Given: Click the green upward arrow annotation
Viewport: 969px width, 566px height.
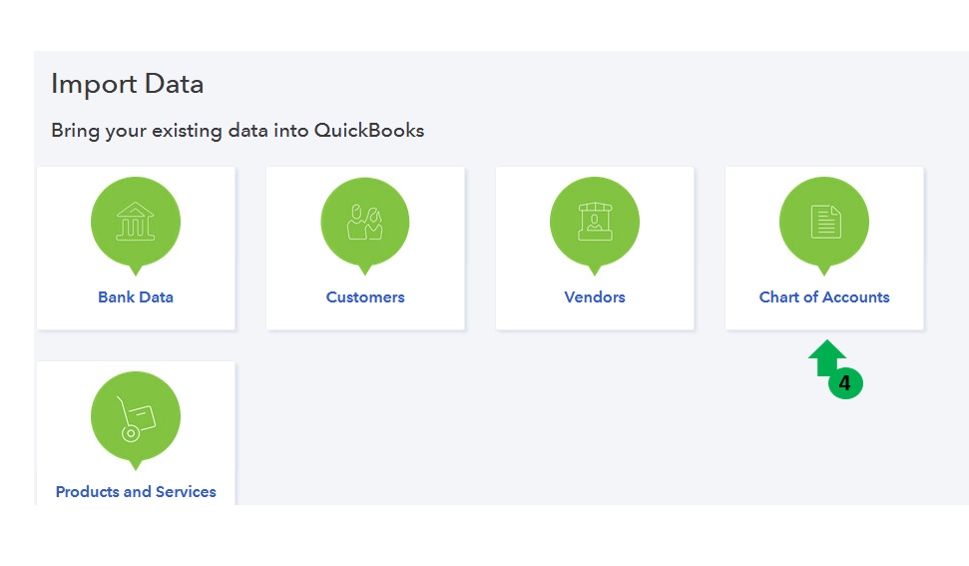Looking at the screenshot, I should [826, 357].
